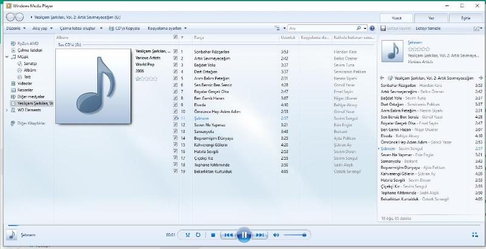
Task: Select Albüm under Müzik
Action: (x=27, y=70)
